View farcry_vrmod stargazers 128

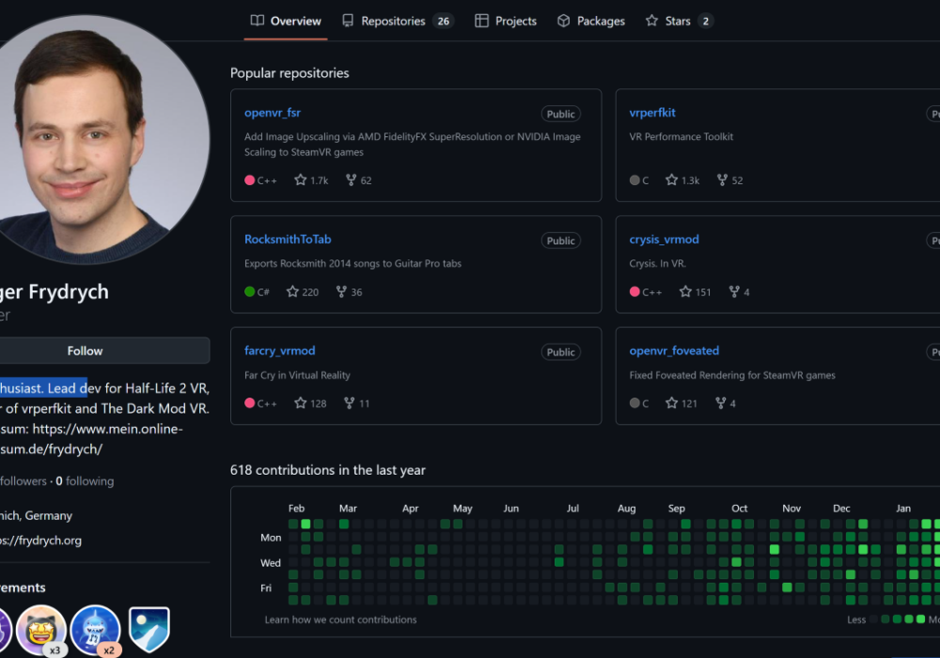click(x=310, y=403)
